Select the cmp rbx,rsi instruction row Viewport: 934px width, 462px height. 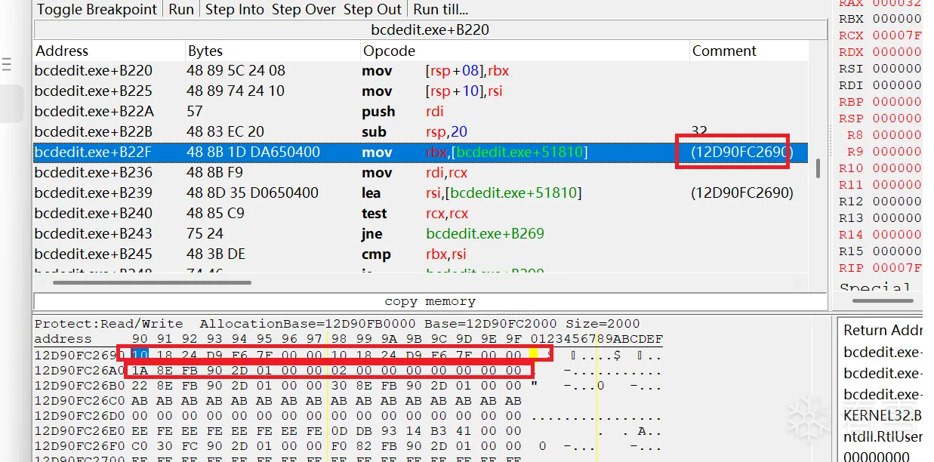(421, 254)
